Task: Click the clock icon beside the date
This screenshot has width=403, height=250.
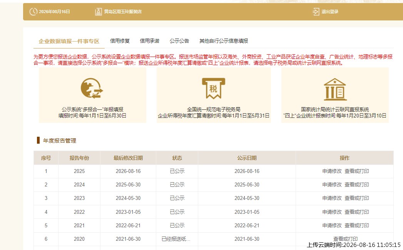Action: coord(33,12)
